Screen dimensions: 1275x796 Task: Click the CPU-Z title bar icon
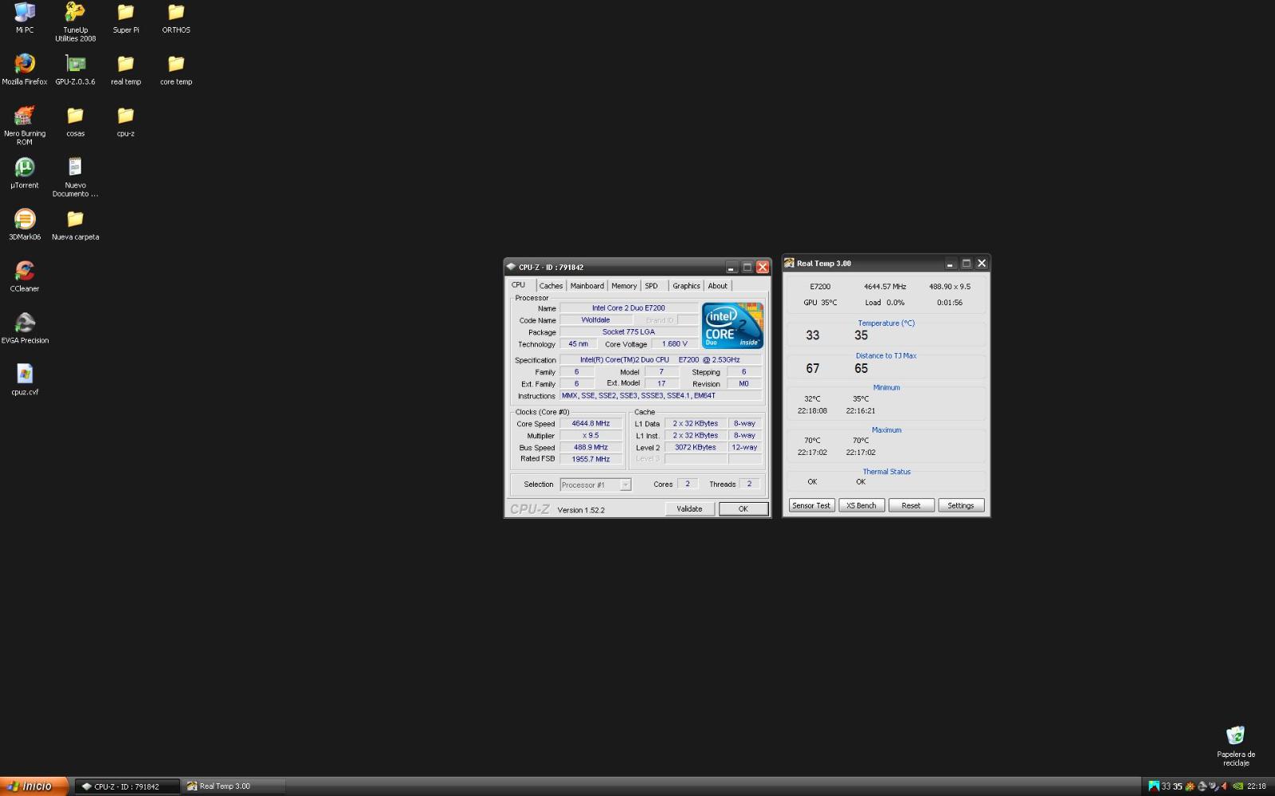pos(512,267)
